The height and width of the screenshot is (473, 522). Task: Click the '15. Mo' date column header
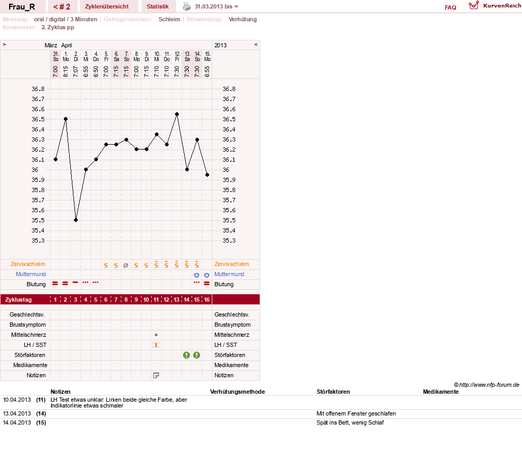tap(208, 56)
